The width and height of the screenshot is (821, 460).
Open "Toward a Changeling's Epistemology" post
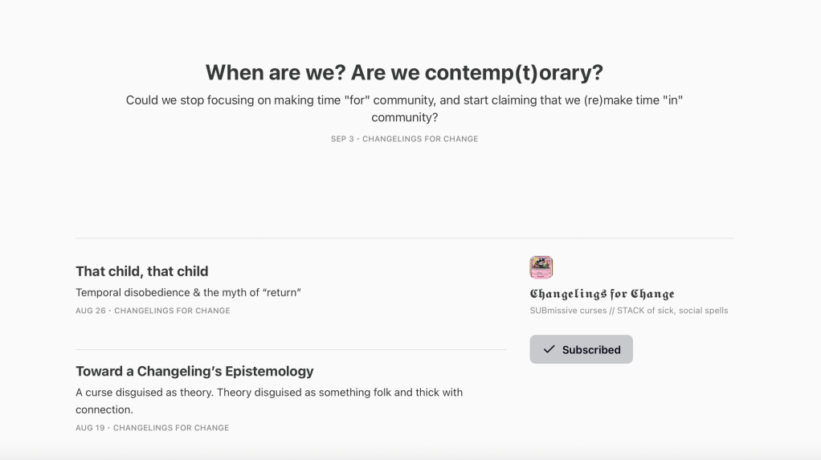click(x=194, y=371)
